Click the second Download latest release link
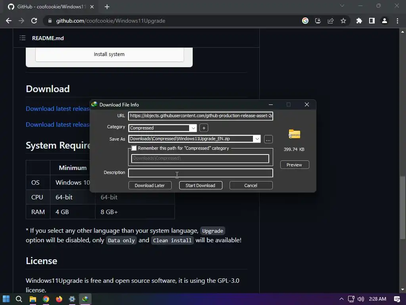Viewport: 406px width, 305px height. [x=58, y=124]
